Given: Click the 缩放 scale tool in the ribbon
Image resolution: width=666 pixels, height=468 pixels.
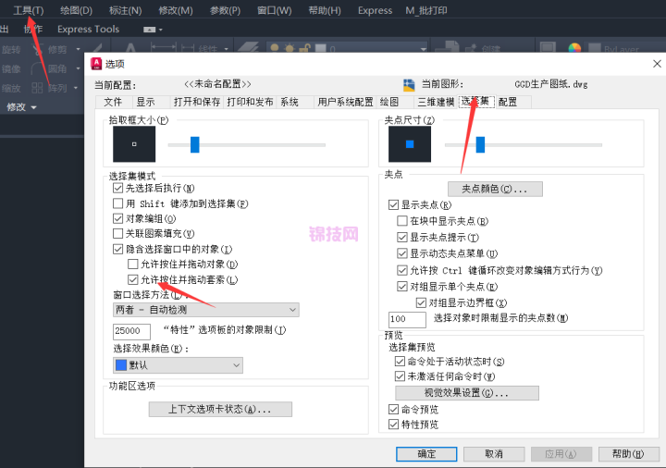Looking at the screenshot, I should pos(11,89).
